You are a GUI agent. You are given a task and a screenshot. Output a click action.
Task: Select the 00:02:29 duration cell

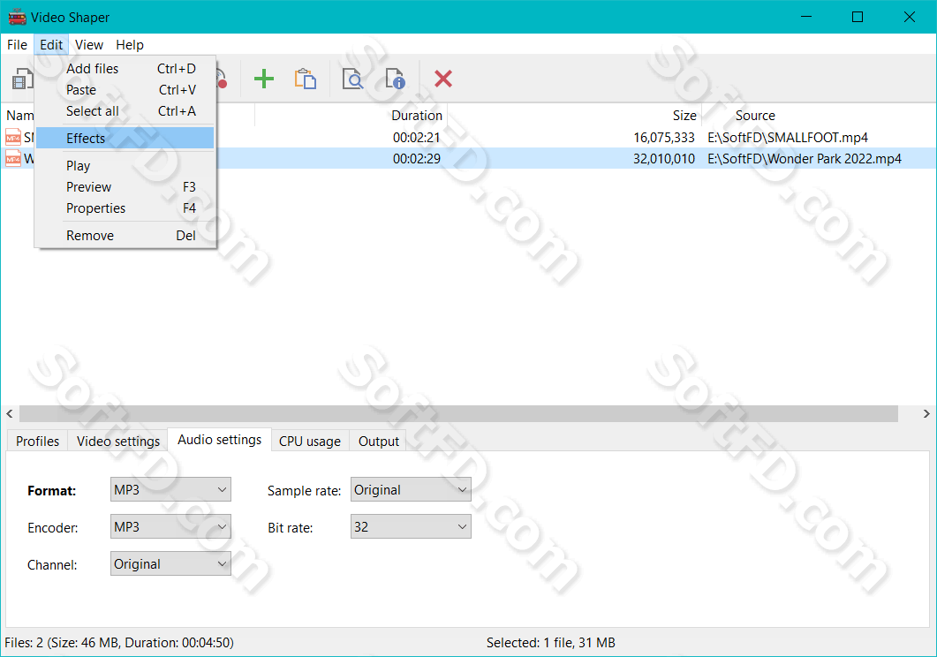(x=417, y=158)
